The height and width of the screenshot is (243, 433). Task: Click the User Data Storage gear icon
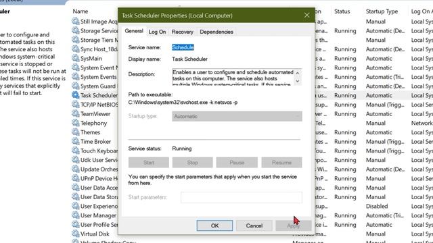click(x=75, y=196)
